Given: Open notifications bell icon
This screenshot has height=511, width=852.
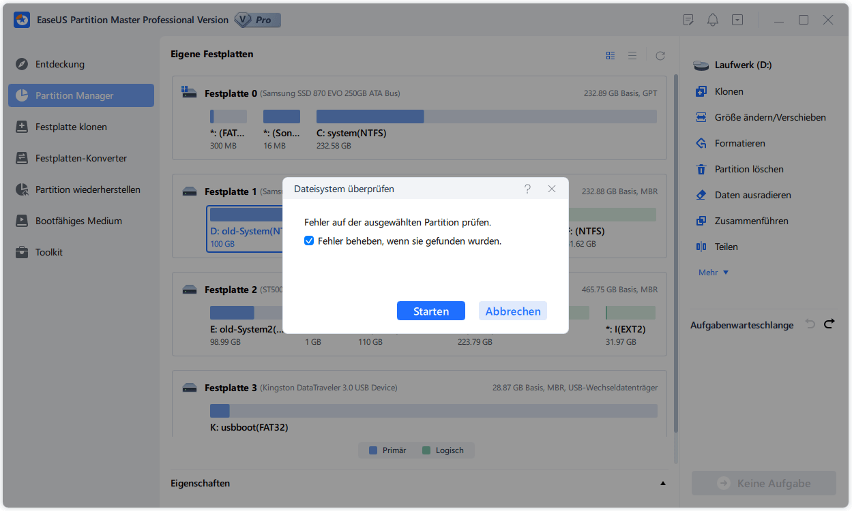Looking at the screenshot, I should point(713,20).
